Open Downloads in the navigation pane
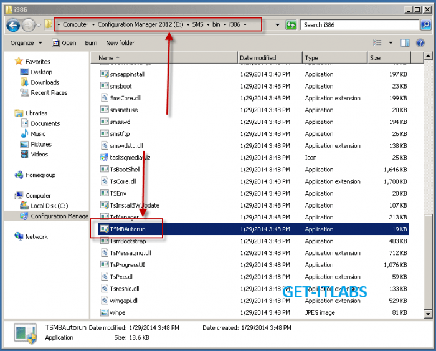Viewport: 436px width, 351px height. (40, 82)
